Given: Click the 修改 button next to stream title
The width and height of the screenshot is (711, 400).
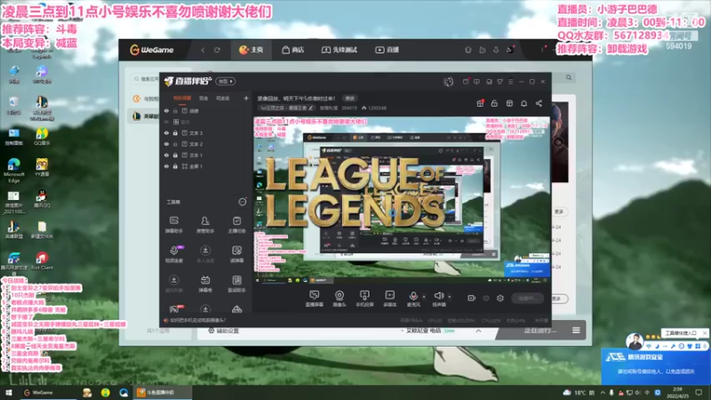Looking at the screenshot, I should [x=349, y=98].
